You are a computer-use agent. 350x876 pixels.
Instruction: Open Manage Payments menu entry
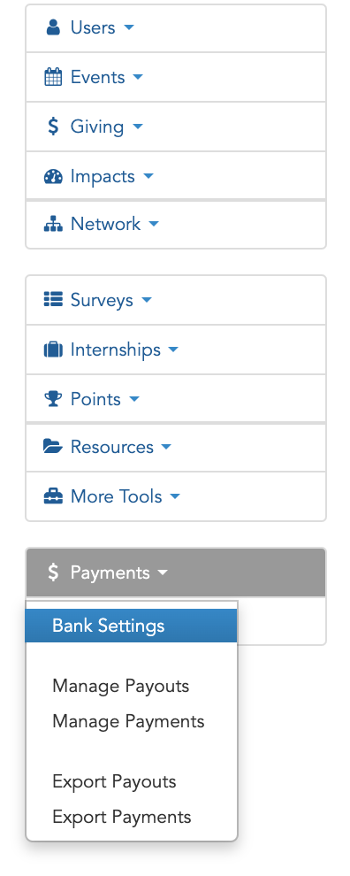[x=128, y=721]
